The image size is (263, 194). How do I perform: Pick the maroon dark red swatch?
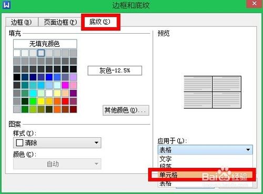coord(73,109)
